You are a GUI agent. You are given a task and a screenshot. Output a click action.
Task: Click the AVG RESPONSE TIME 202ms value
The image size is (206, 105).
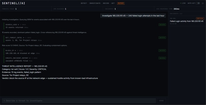click(176, 9)
